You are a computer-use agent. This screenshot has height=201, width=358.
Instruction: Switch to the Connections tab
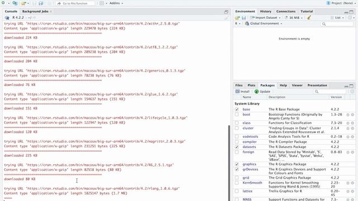[286, 11]
